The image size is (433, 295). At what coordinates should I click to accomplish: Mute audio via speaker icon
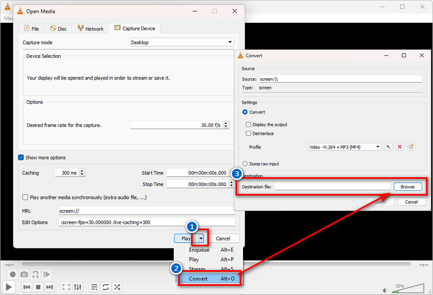coord(385,290)
